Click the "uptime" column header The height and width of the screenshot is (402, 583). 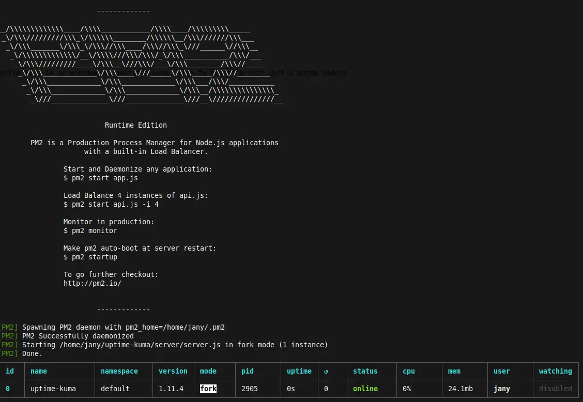pos(299,371)
